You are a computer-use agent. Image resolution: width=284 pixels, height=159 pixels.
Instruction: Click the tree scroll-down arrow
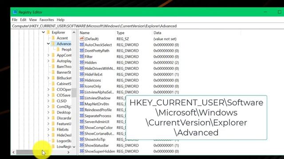pyautogui.click(x=74, y=147)
